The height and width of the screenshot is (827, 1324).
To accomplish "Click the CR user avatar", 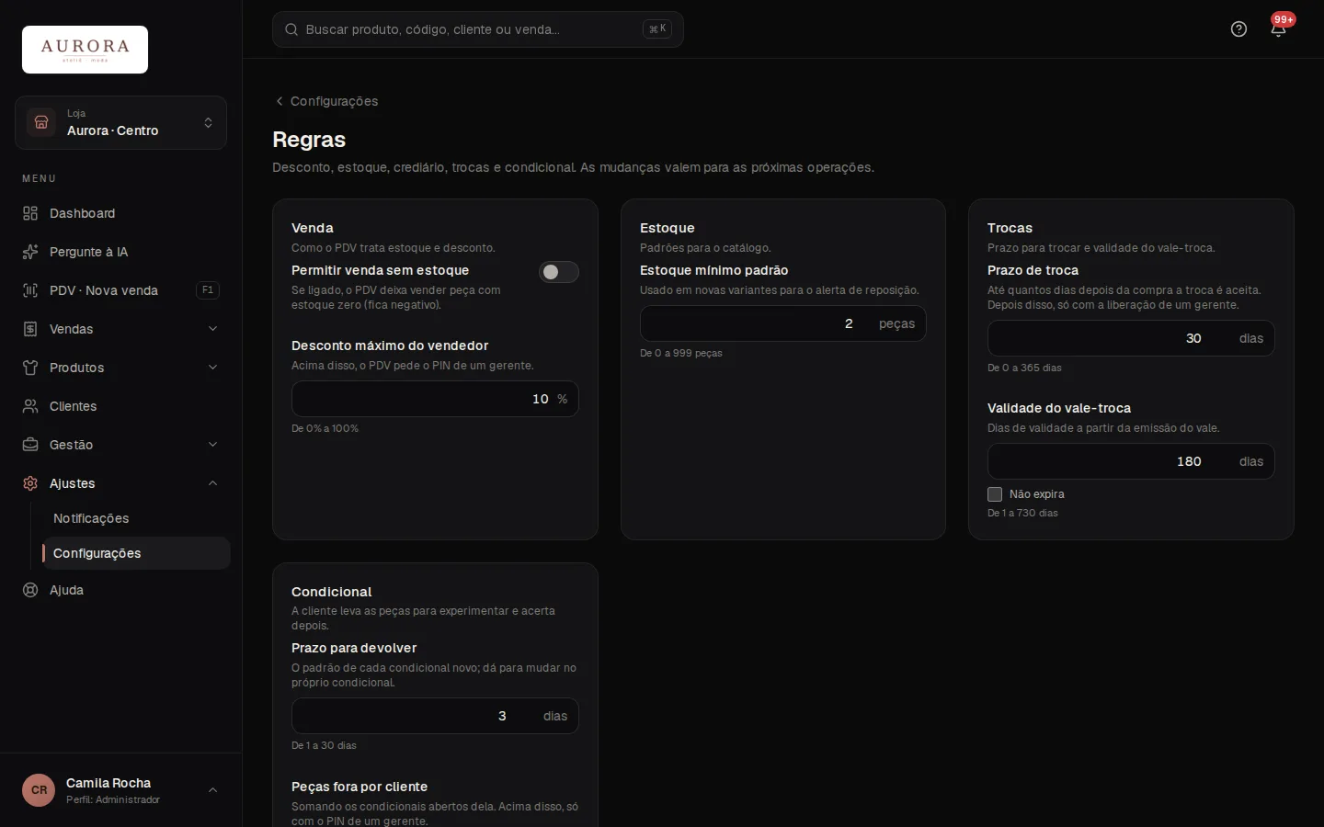I will 39,790.
